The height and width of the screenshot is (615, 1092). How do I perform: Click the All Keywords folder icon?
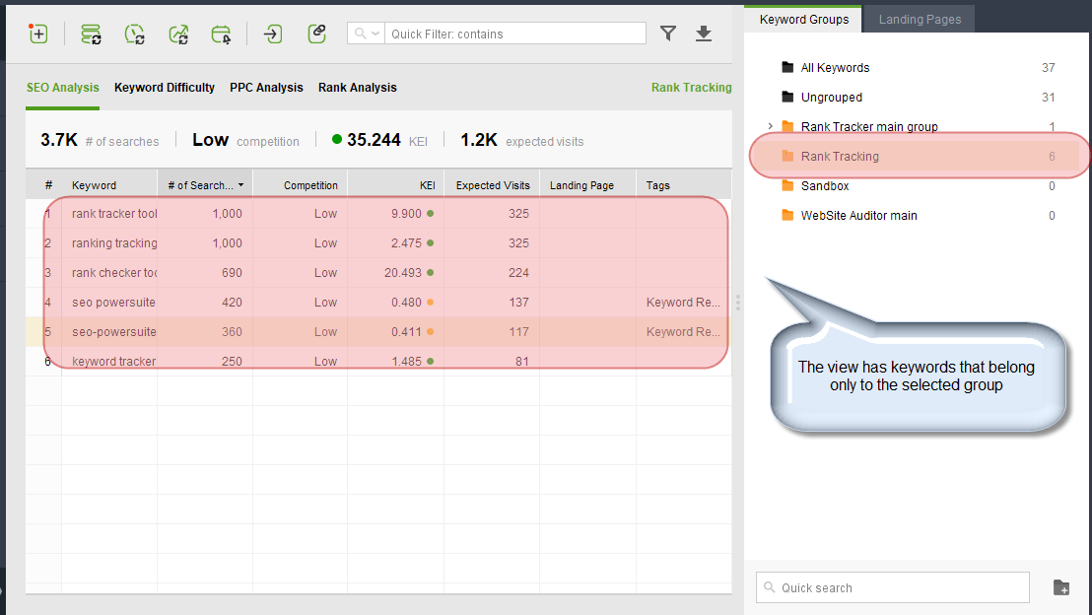[x=787, y=67]
